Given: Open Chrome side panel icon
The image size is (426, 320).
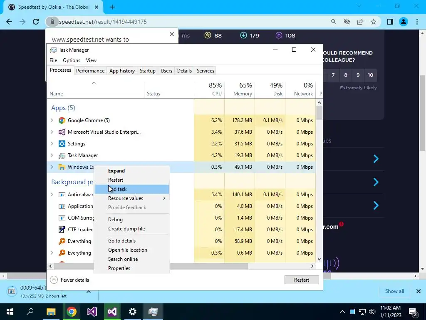Looking at the screenshot, I should click(390, 22).
